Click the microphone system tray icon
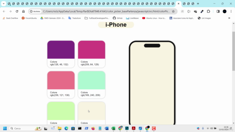This screenshot has height=132, width=235. point(203,128)
